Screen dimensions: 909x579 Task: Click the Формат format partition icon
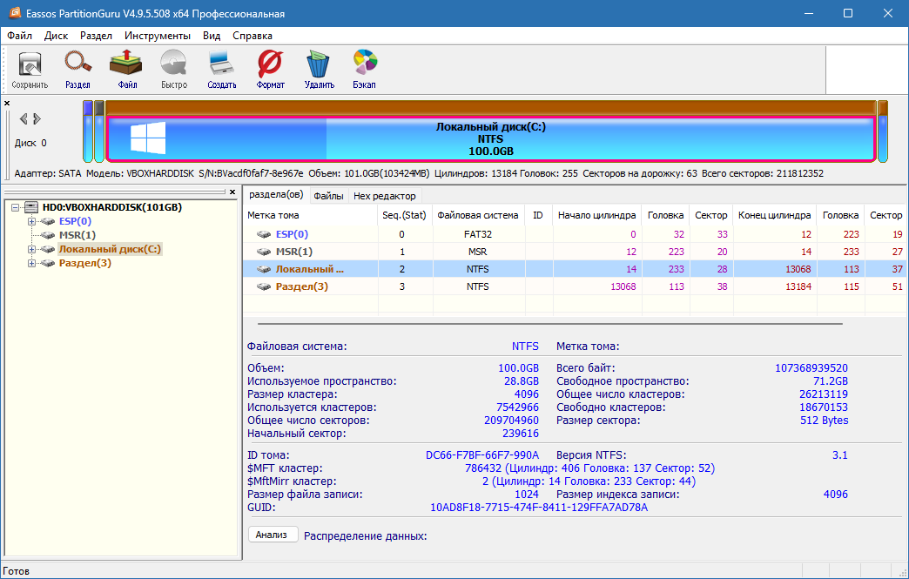270,70
